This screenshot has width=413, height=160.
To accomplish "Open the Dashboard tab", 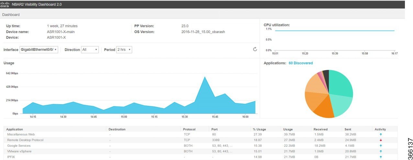I will click(11, 15).
